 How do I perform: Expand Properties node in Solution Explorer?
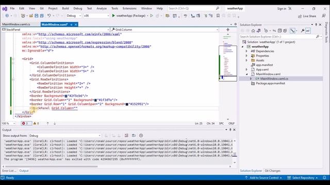246,56
